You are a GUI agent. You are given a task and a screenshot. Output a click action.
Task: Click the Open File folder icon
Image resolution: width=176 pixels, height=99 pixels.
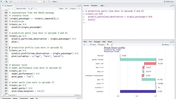coord(10,2)
